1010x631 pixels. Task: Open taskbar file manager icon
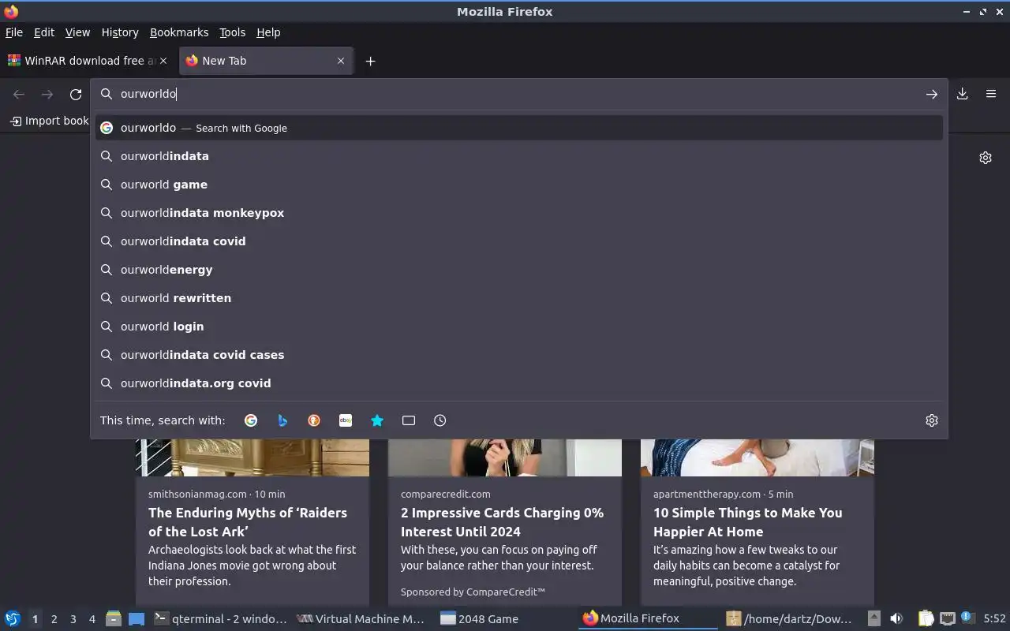click(114, 619)
